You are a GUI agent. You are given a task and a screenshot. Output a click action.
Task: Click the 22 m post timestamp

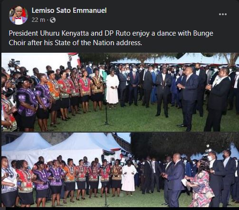(38, 20)
